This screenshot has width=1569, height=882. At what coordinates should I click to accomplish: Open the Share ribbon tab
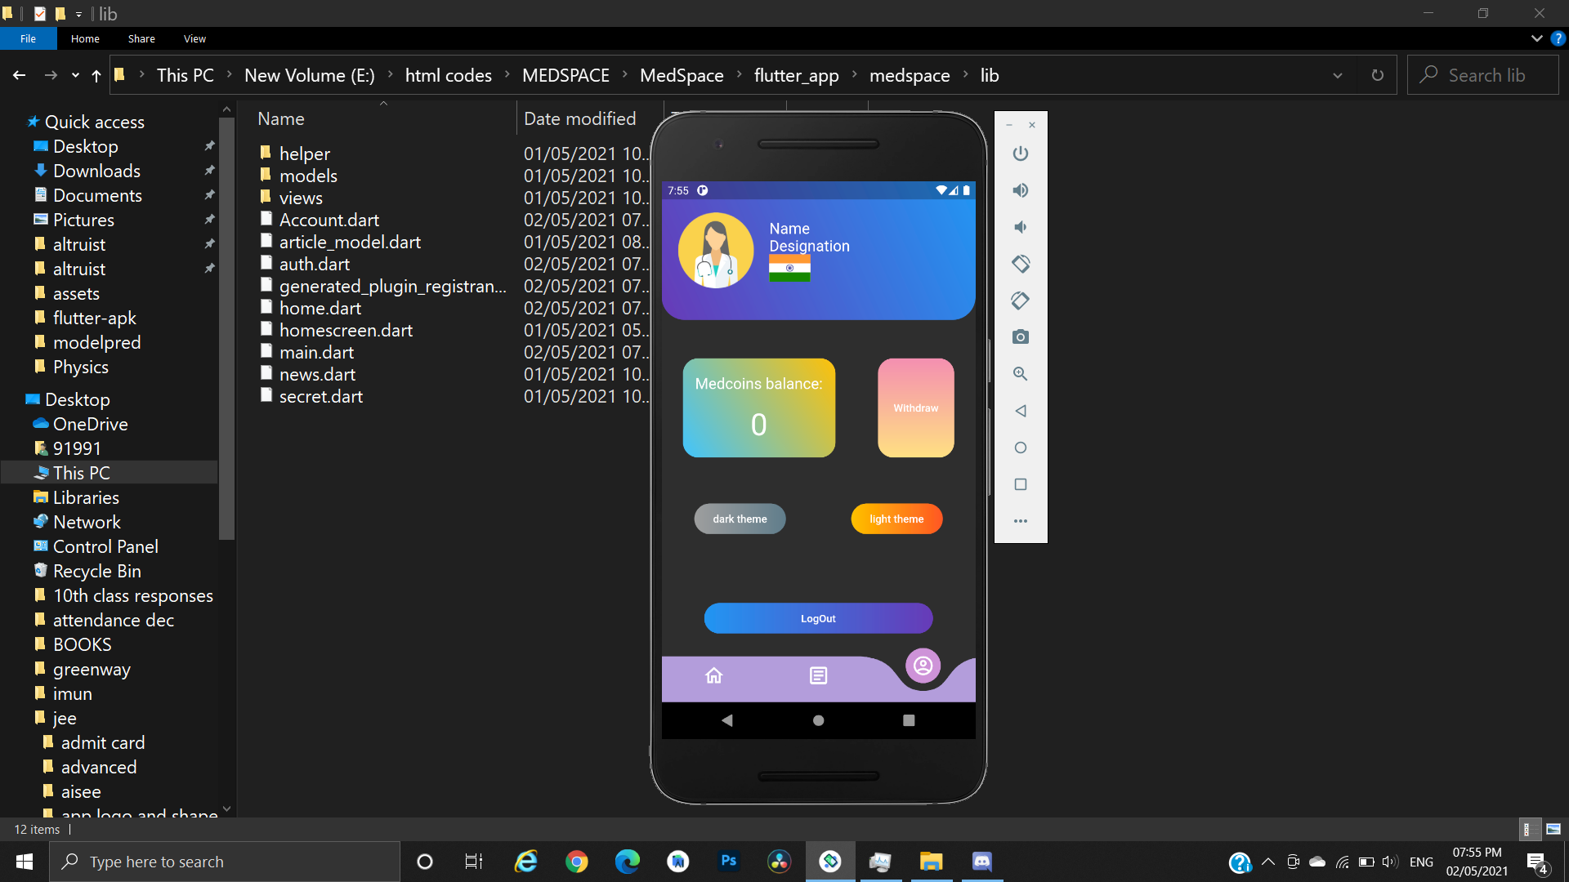[x=141, y=38]
